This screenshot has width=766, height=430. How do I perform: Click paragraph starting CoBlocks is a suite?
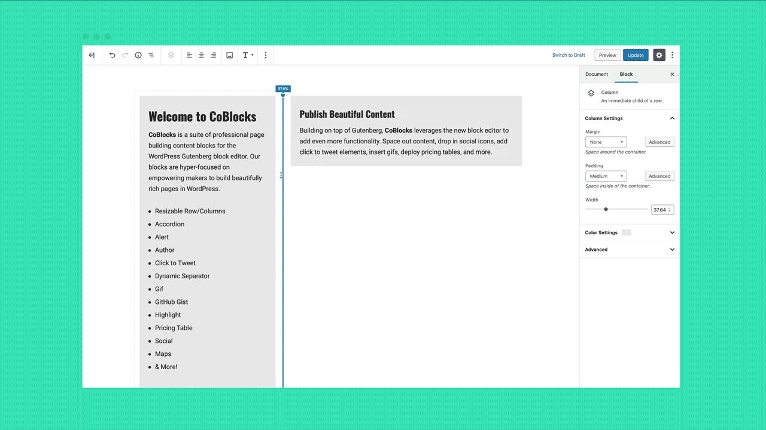[206, 162]
